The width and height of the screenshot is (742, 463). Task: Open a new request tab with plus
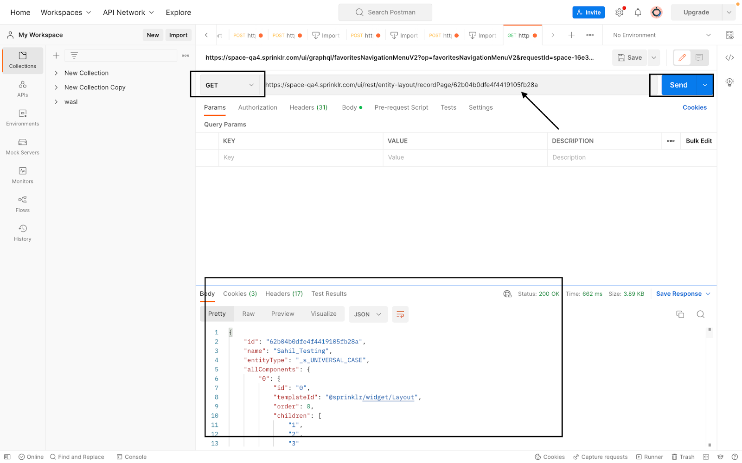tap(571, 35)
